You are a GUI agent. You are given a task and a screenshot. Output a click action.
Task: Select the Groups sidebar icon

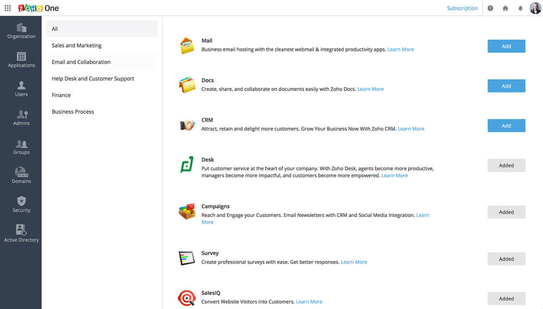[x=21, y=147]
